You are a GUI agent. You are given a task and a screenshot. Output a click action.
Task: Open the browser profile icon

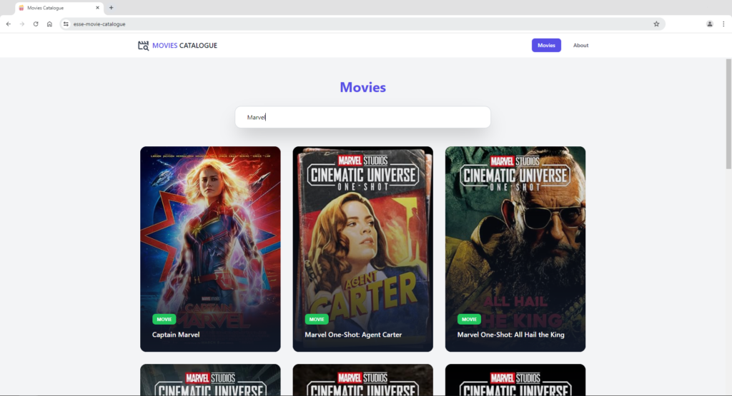tap(709, 24)
